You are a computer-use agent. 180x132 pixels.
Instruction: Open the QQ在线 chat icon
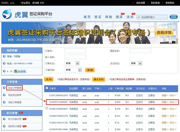click(20, 71)
